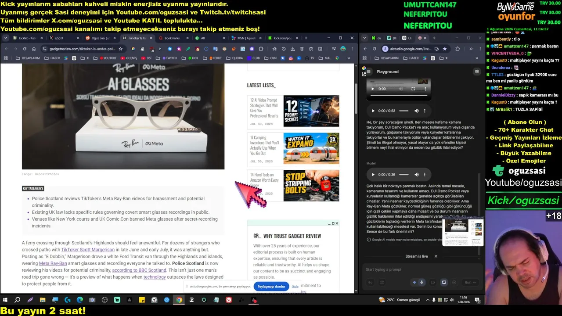Click the 'Paylaşmayı durdur' button
Viewport: 562px width, 316px height.
(x=271, y=287)
